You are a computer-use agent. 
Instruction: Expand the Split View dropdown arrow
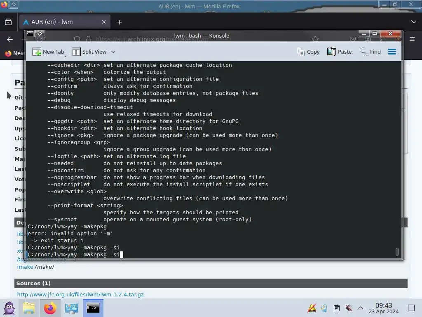(113, 52)
